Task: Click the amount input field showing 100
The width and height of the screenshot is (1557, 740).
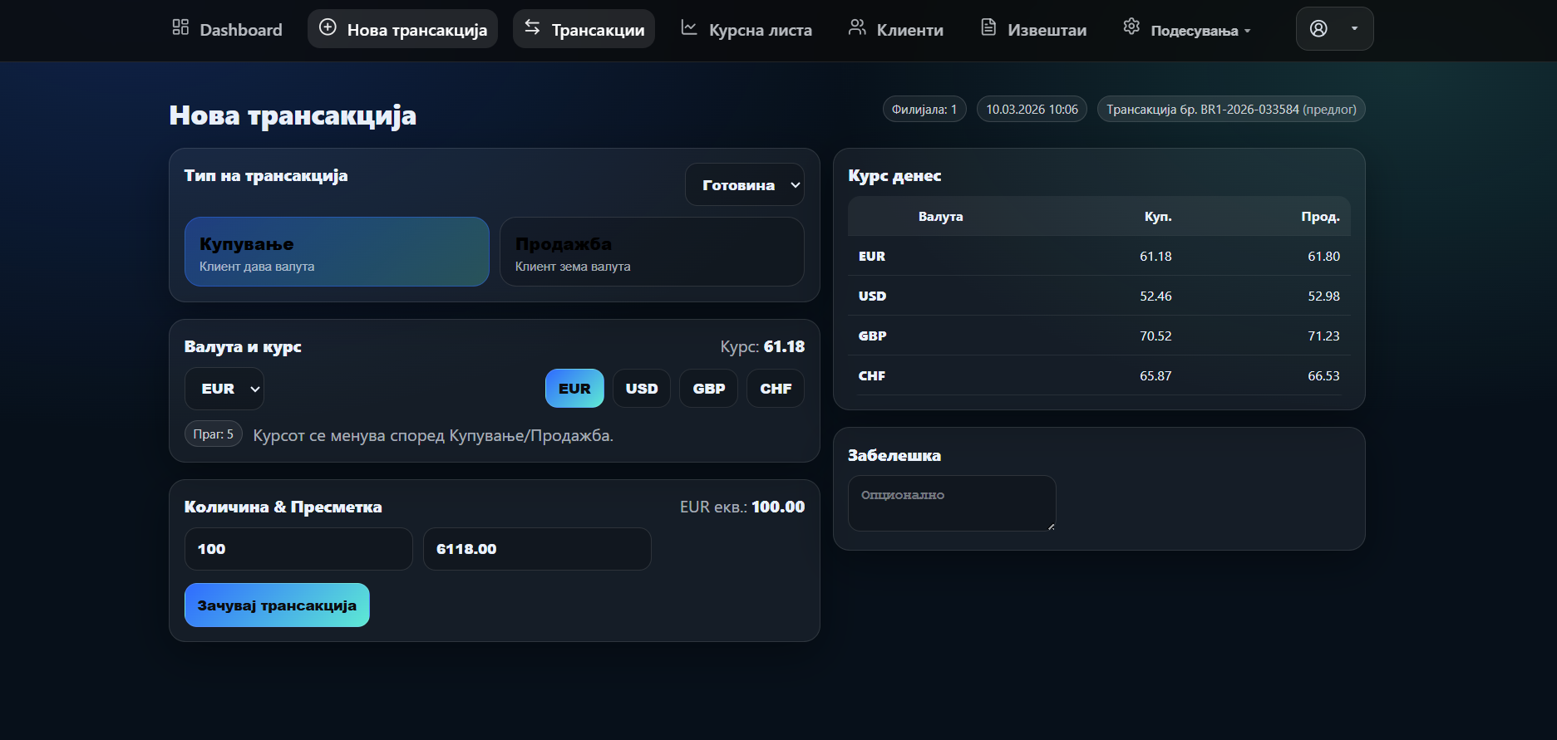Action: coord(298,549)
